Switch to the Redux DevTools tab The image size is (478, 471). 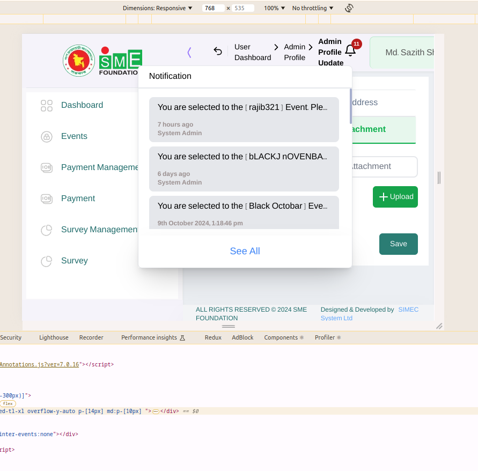click(x=213, y=337)
